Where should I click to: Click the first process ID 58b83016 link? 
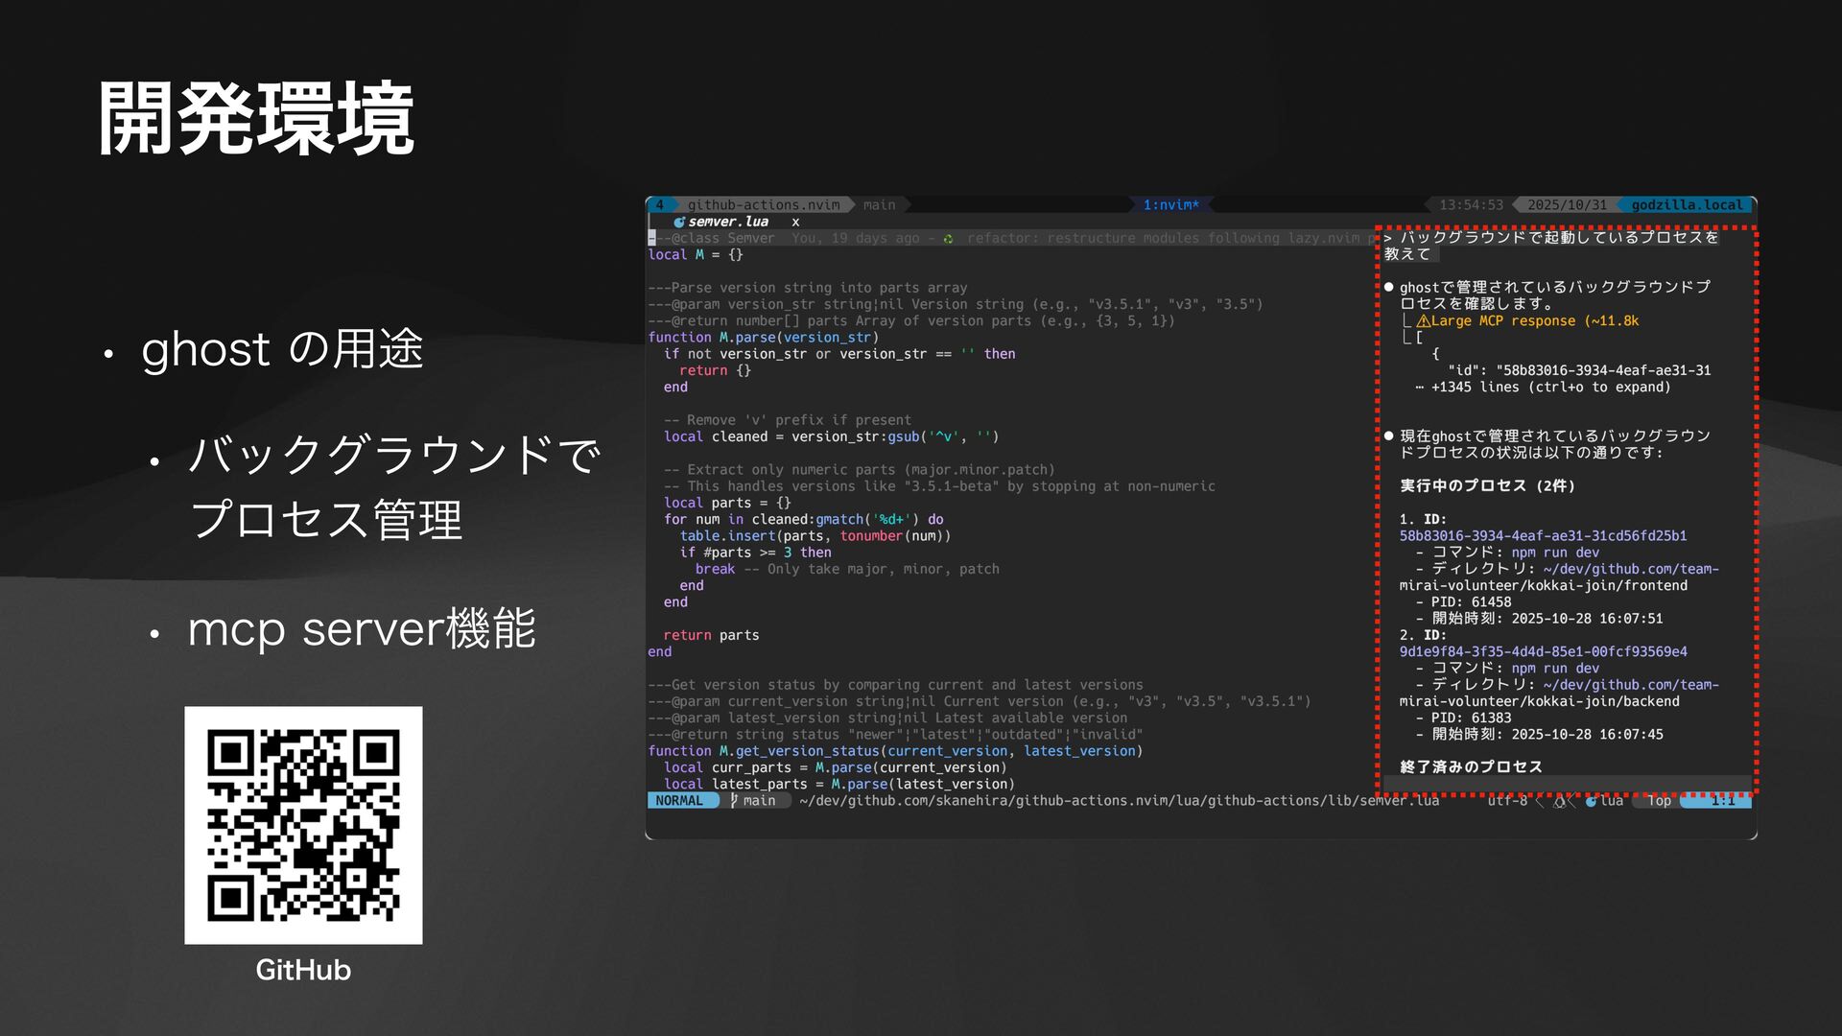(x=1542, y=536)
